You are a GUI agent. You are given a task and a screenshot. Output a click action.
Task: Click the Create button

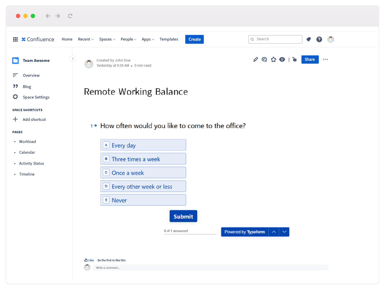(x=194, y=39)
